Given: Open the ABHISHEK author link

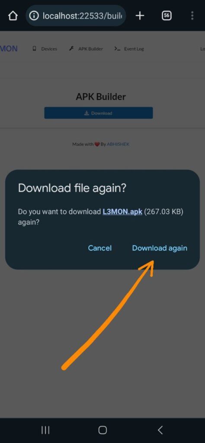Looking at the screenshot, I should point(118,144).
